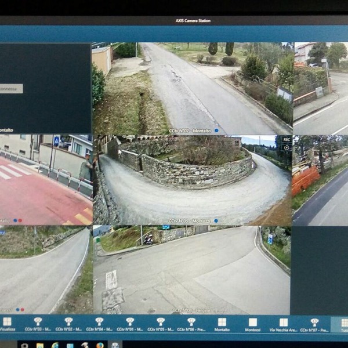Click the REC button on Montozzi feed
This screenshot has width=348, height=348.
click(x=287, y=139)
